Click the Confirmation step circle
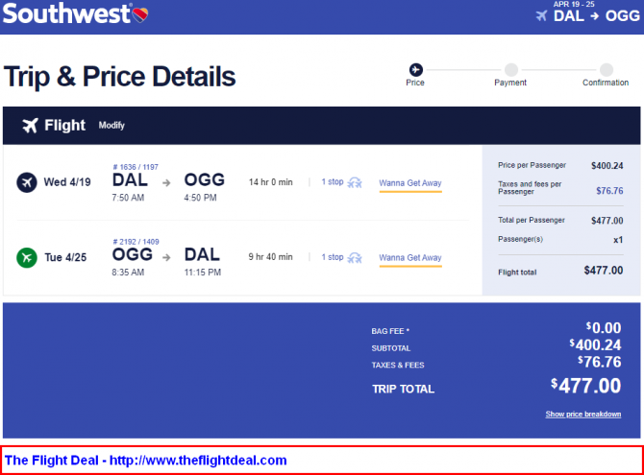 point(607,70)
